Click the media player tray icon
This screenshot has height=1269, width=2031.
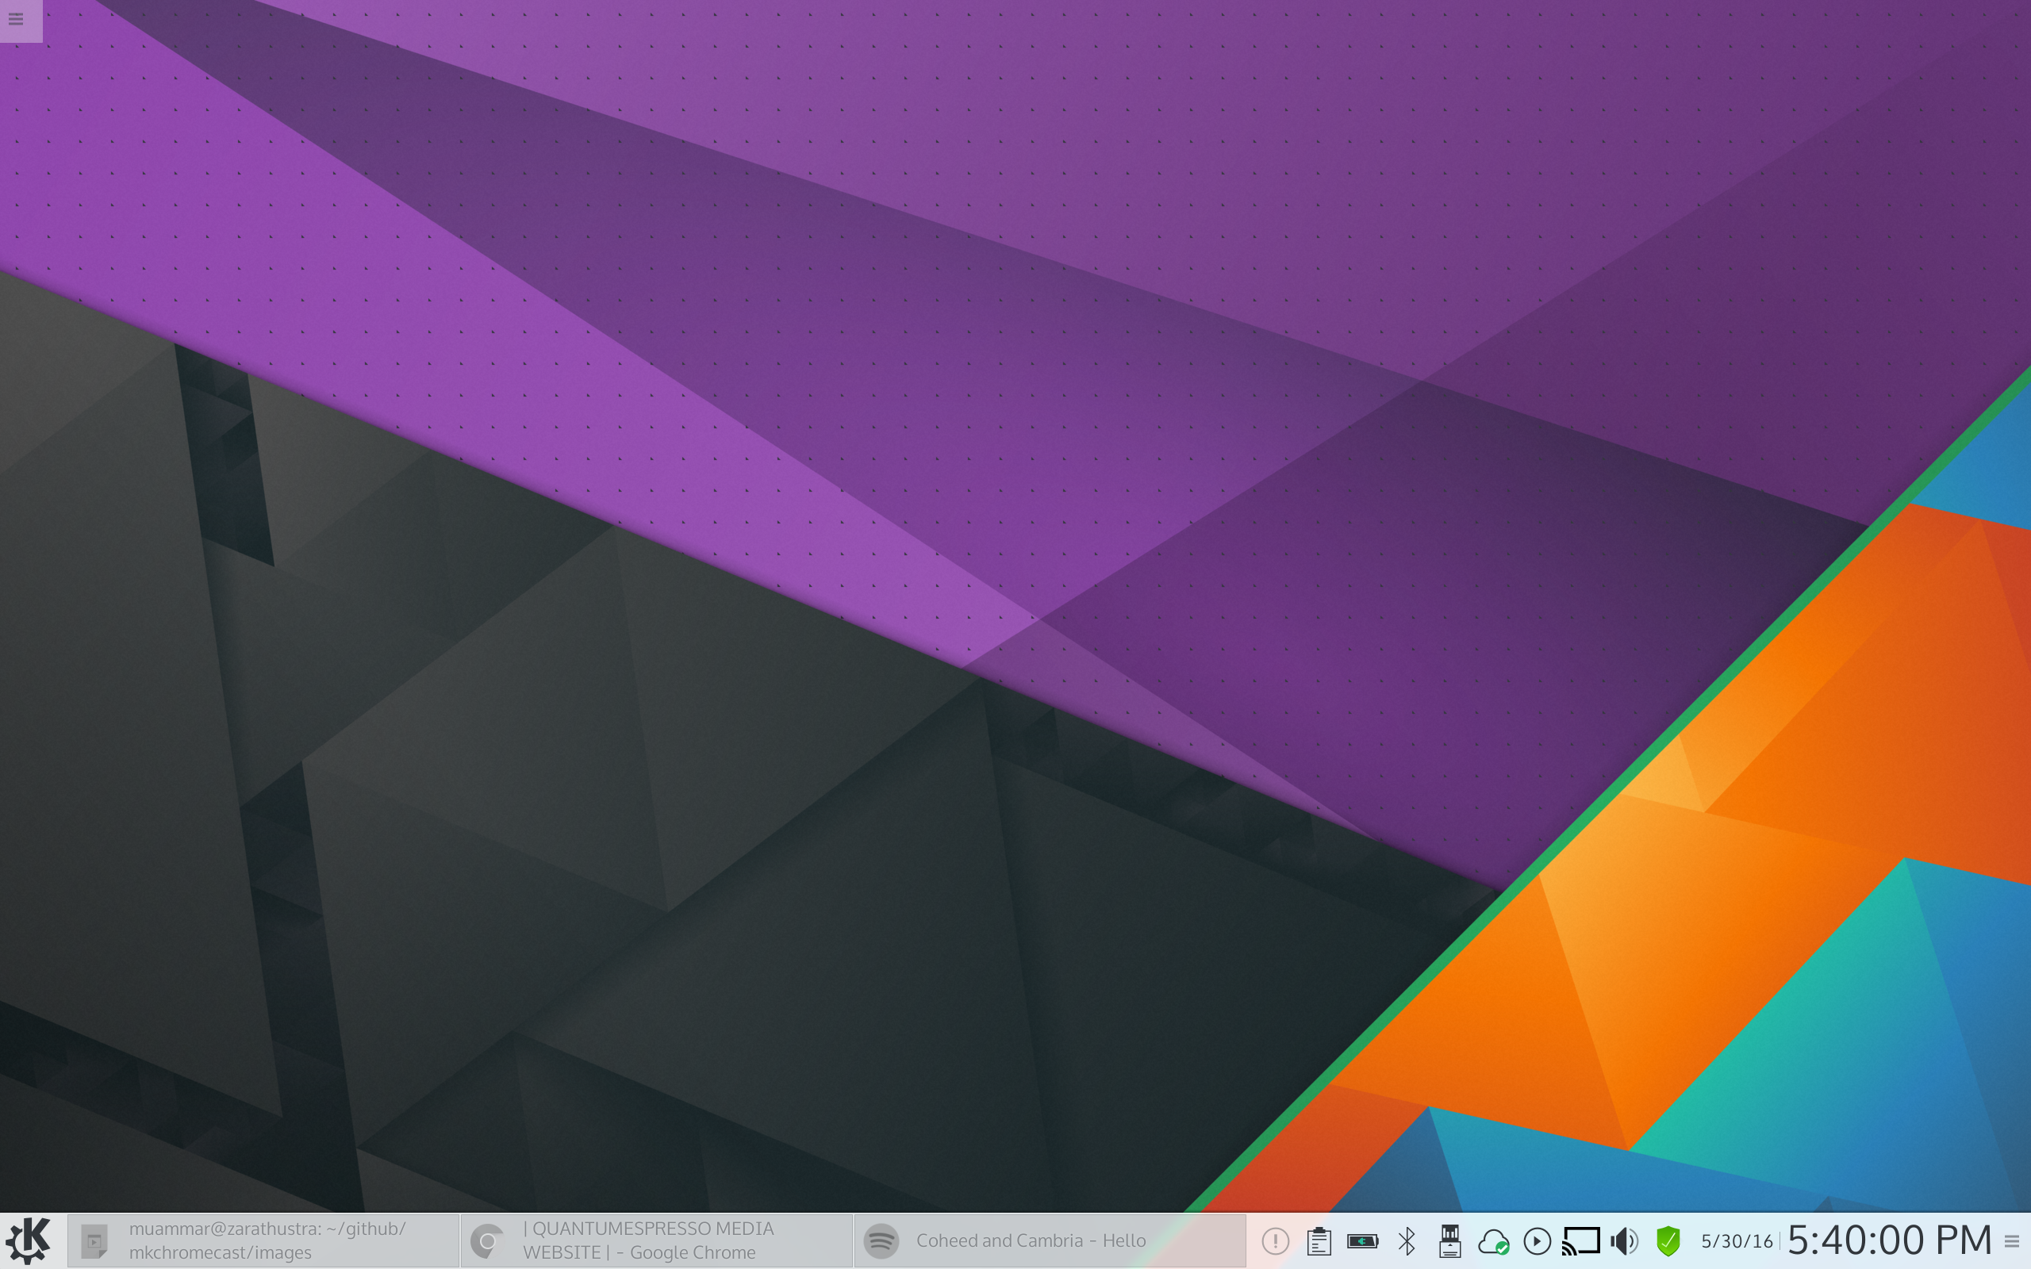[1537, 1240]
